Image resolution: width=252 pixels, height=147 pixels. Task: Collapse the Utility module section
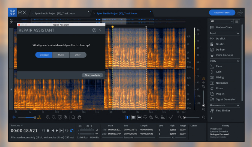coord(238,61)
